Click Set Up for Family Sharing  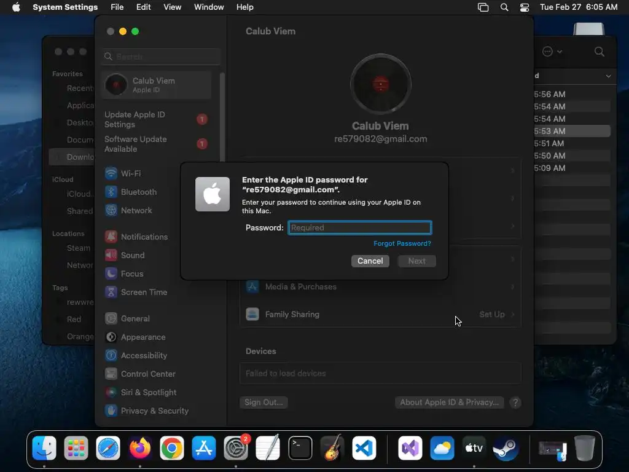click(492, 314)
